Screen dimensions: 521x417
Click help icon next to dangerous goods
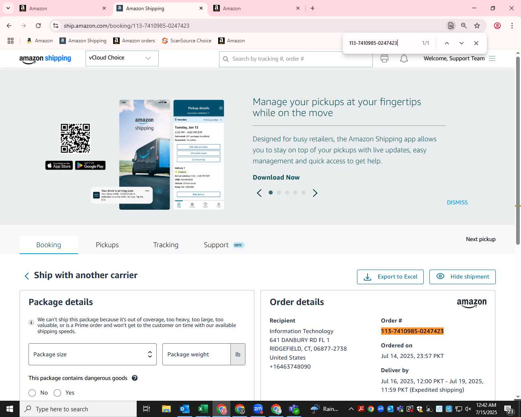[x=135, y=378]
